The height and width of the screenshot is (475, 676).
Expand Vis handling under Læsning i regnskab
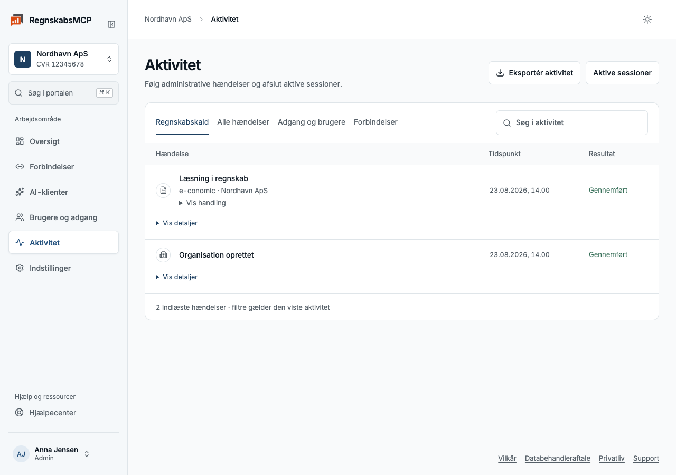[x=202, y=203]
